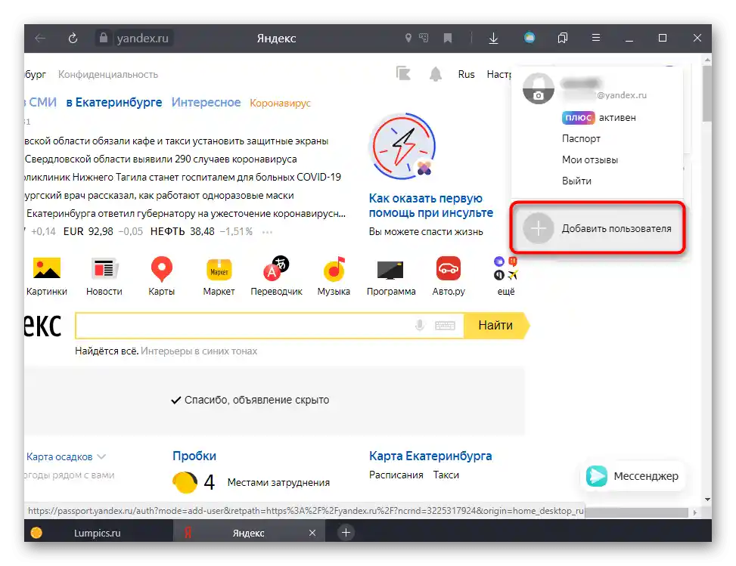Bookmark the page with the bookmark icon
The image size is (736, 566).
tap(448, 39)
